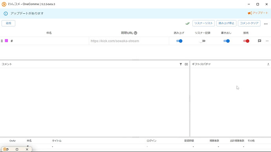Click the horizontal splitter handle above the コメント panel
The image size is (271, 152).
[x=135, y=60]
